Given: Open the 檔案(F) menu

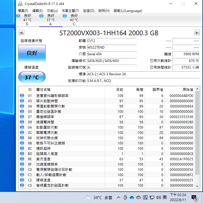Looking at the screenshot, I should pos(24,11).
